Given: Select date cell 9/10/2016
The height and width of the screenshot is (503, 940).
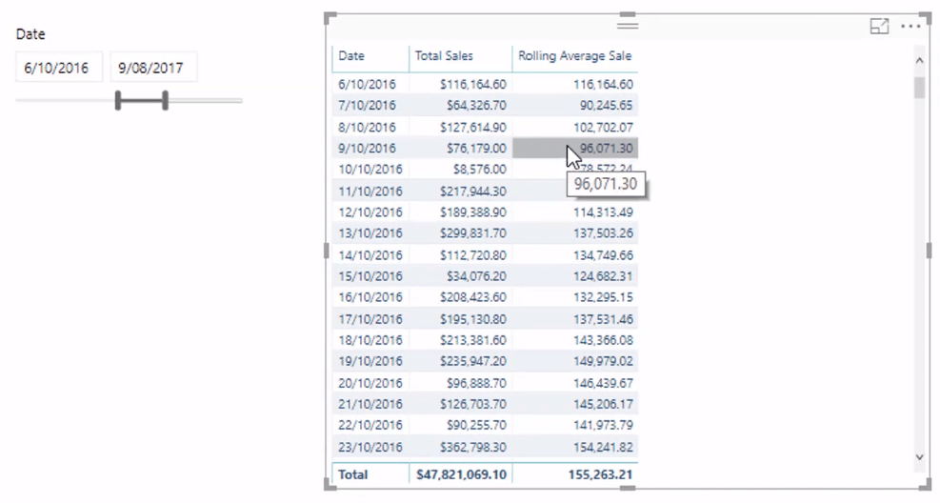Looking at the screenshot, I should [367, 148].
